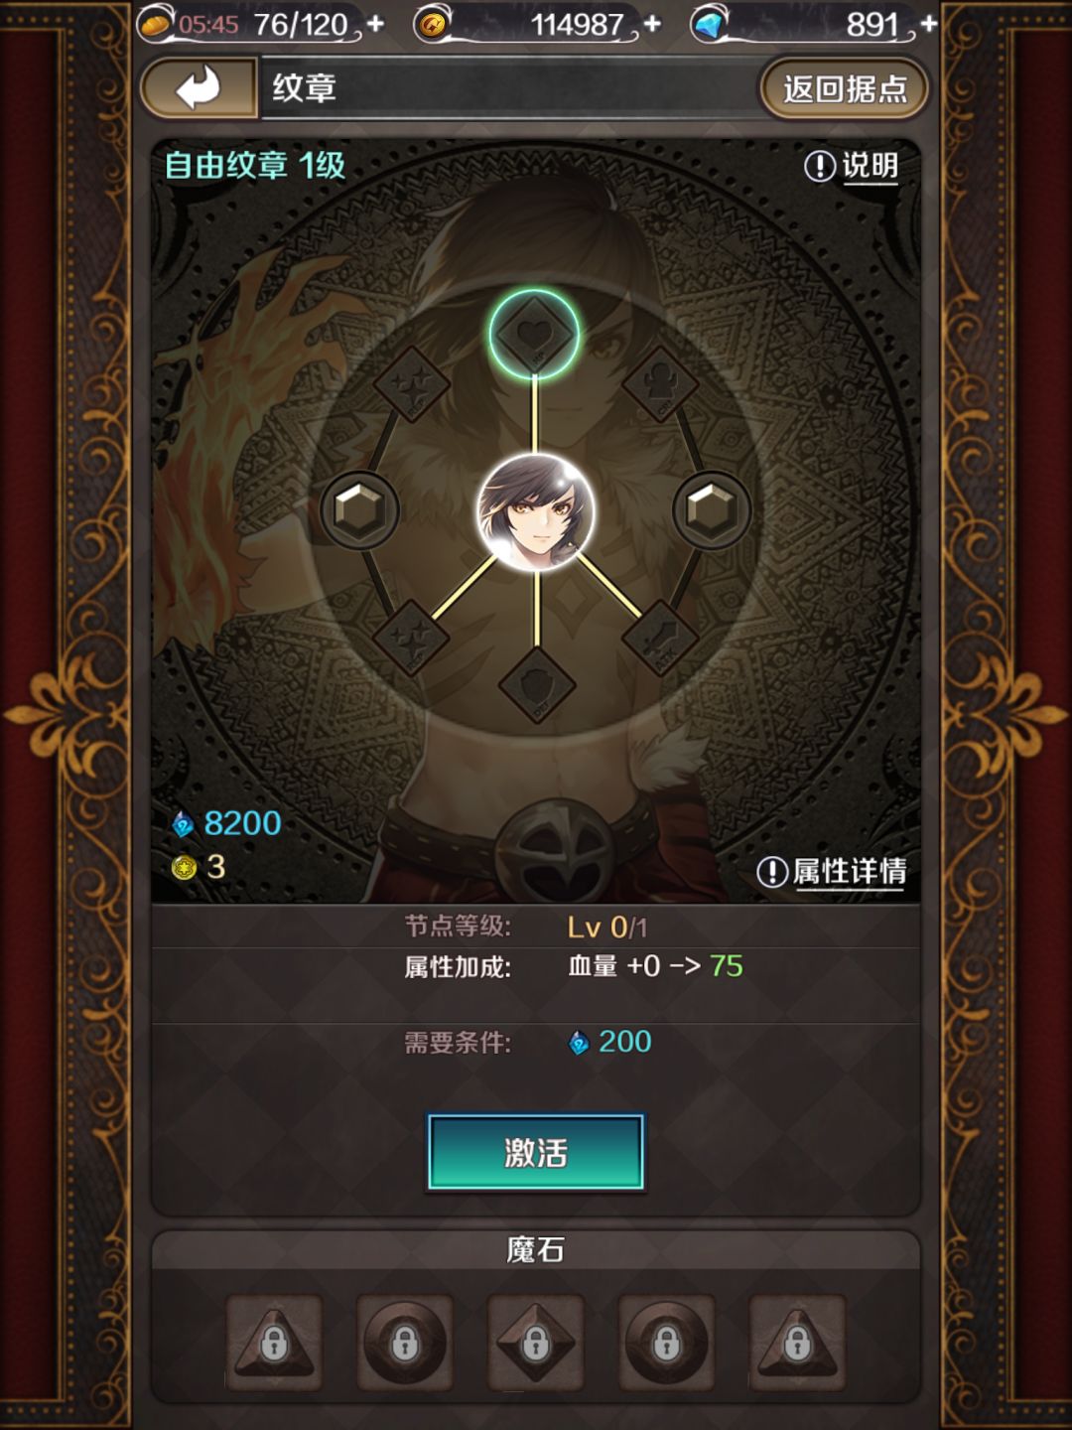Tap the last locked triangle magic stone slot
The height and width of the screenshot is (1430, 1072).
point(798,1343)
